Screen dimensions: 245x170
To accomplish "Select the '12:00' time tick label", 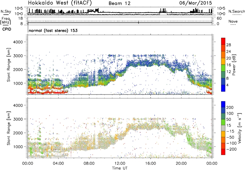I will point(120,164).
